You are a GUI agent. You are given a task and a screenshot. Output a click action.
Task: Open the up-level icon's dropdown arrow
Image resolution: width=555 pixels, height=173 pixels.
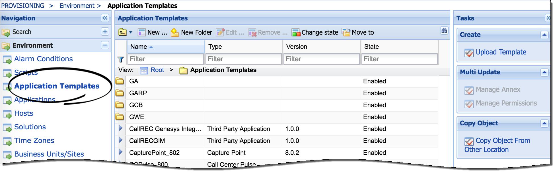tap(130, 33)
